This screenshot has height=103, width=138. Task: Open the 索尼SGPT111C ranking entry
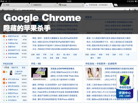coord(14,50)
